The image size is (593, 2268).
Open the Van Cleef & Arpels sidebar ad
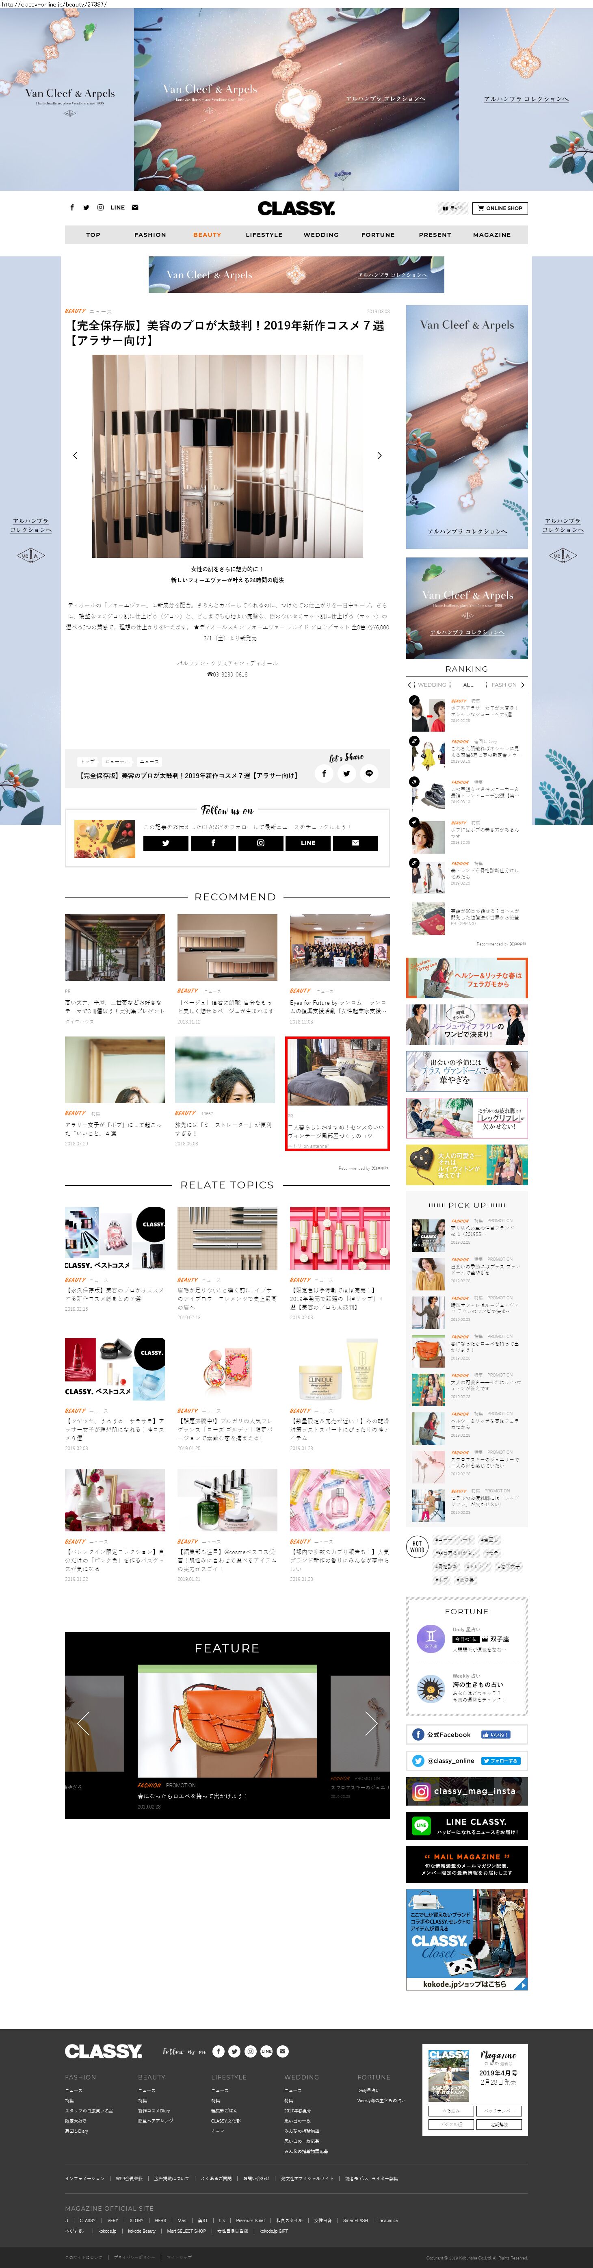467,427
